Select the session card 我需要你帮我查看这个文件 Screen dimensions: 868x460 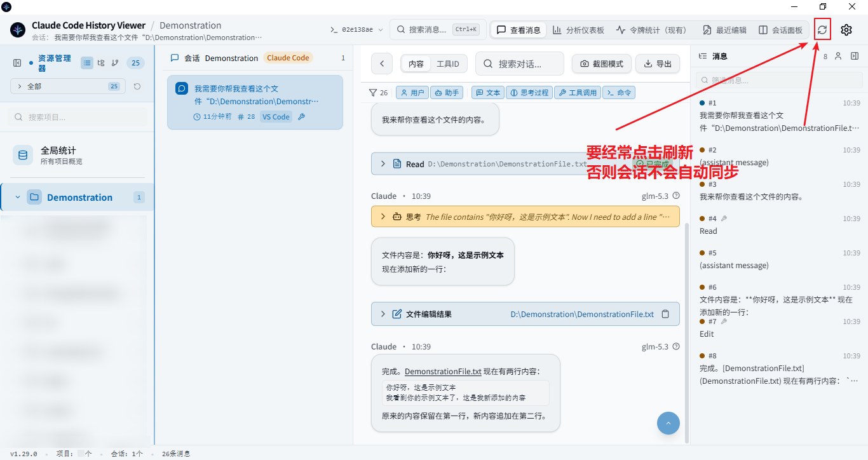[x=255, y=102]
